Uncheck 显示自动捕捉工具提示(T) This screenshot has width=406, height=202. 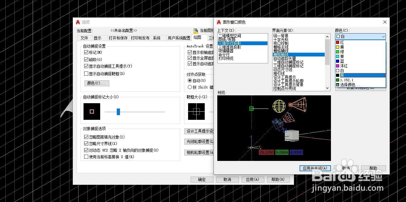86,66
